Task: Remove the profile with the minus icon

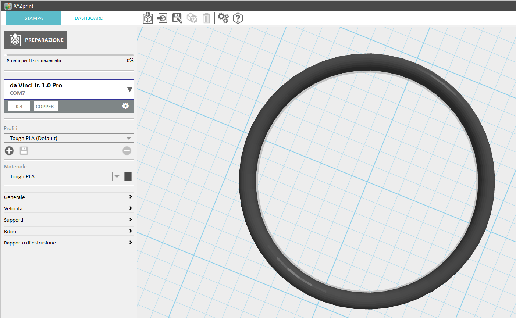Action: coord(127,150)
